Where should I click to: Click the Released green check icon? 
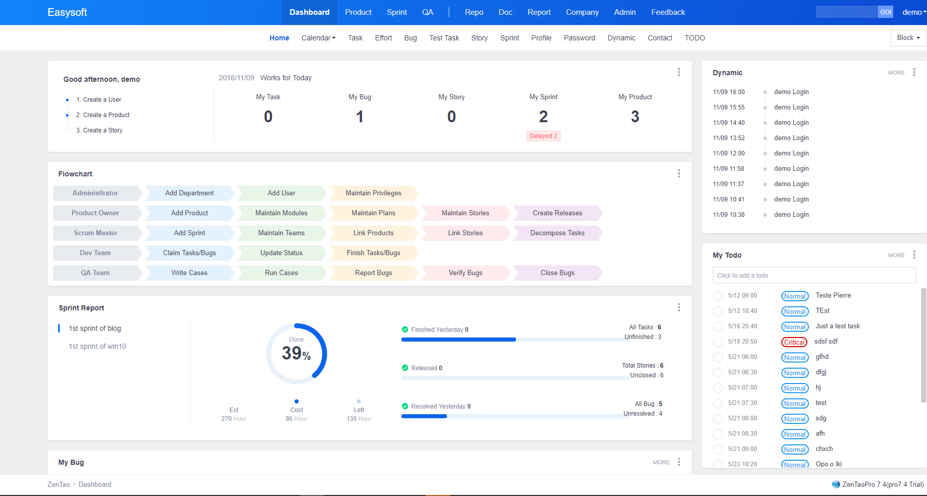coord(405,368)
